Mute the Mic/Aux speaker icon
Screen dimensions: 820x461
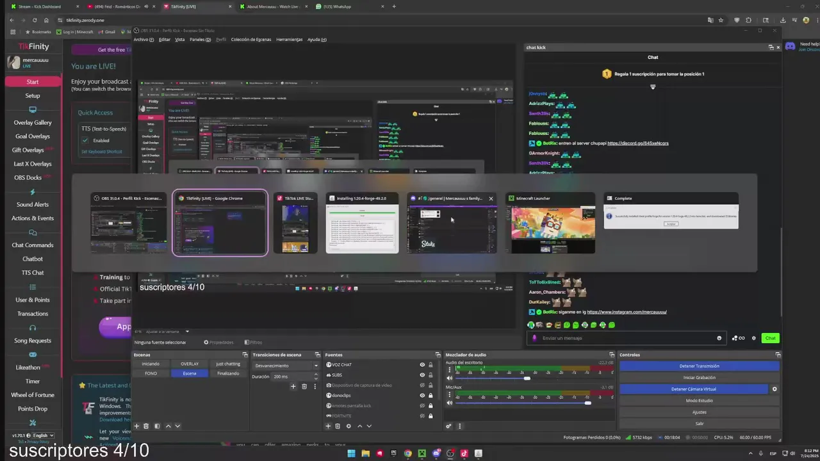pyautogui.click(x=449, y=403)
